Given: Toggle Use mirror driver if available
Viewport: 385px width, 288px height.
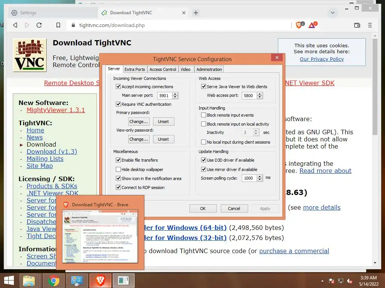Looking at the screenshot, I should pos(203,169).
